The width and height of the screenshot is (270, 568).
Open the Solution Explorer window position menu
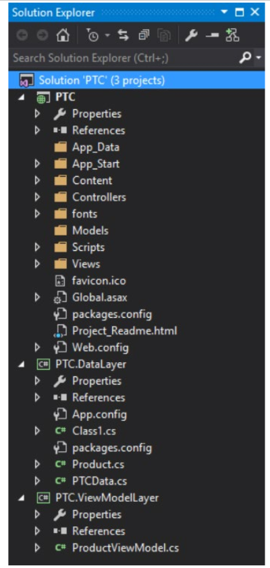(224, 12)
